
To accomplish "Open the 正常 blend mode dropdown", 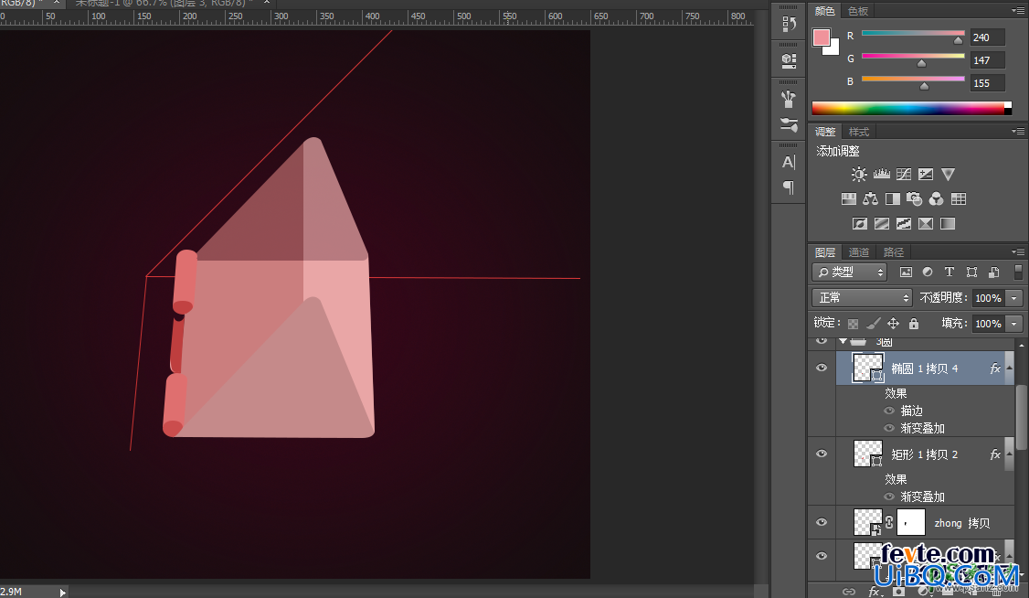I will coord(863,298).
